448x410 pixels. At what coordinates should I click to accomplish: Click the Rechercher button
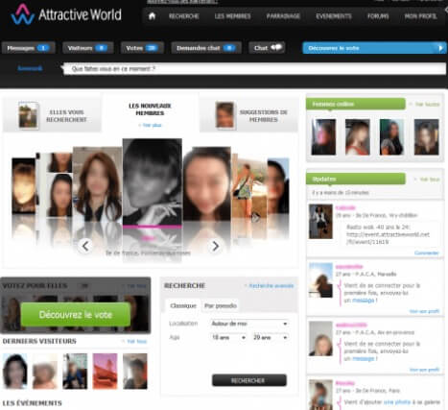tap(249, 380)
